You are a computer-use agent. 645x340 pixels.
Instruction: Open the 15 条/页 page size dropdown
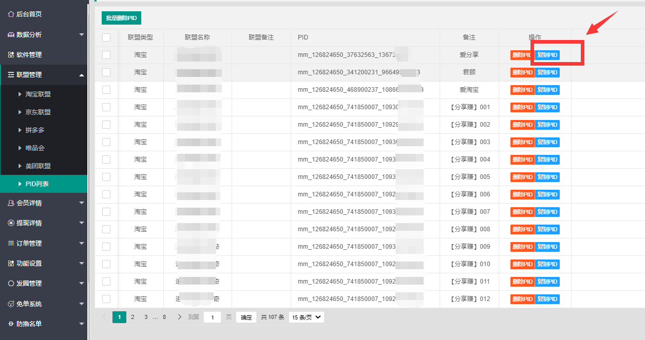[307, 317]
